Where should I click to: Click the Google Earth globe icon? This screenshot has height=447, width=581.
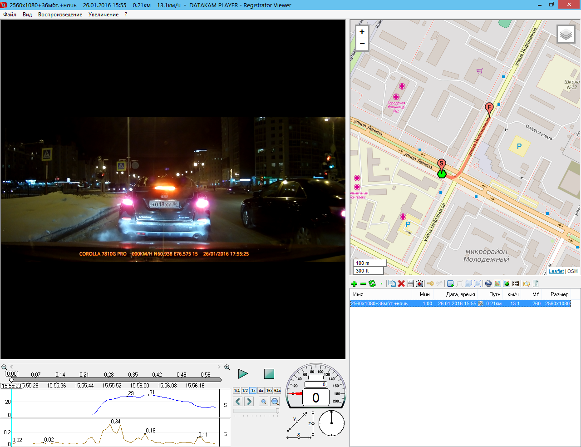(488, 283)
